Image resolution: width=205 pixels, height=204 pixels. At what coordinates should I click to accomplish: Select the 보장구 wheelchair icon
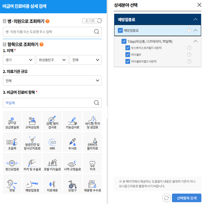[72, 184]
